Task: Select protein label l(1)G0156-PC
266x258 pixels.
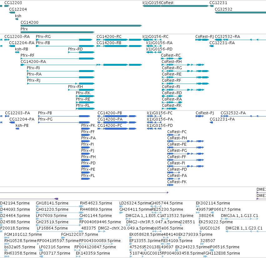Action: click(160, 113)
